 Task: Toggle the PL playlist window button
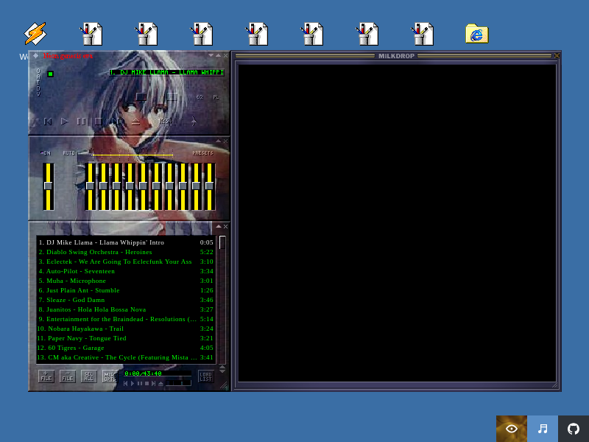click(x=216, y=97)
